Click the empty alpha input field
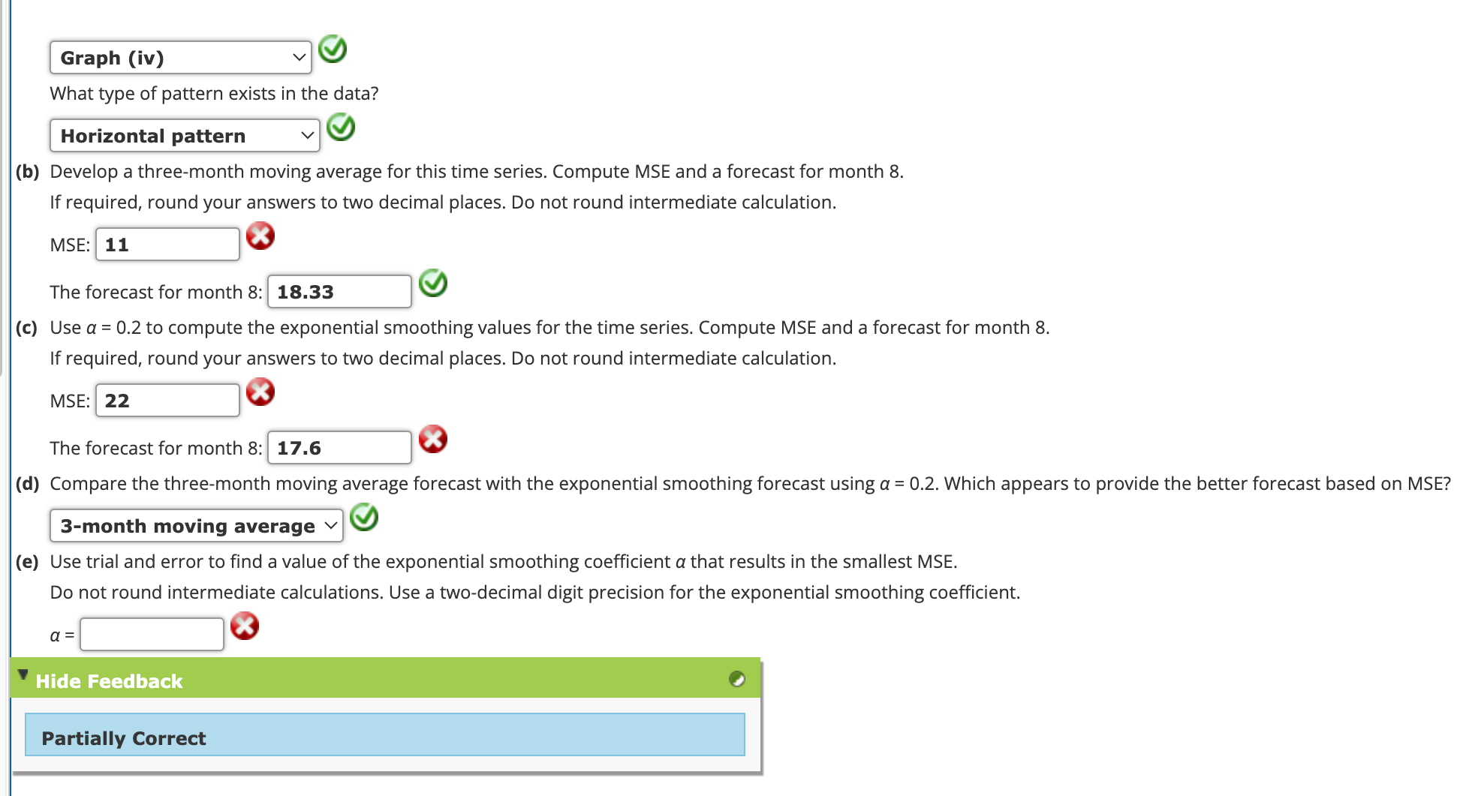 pyautogui.click(x=151, y=633)
